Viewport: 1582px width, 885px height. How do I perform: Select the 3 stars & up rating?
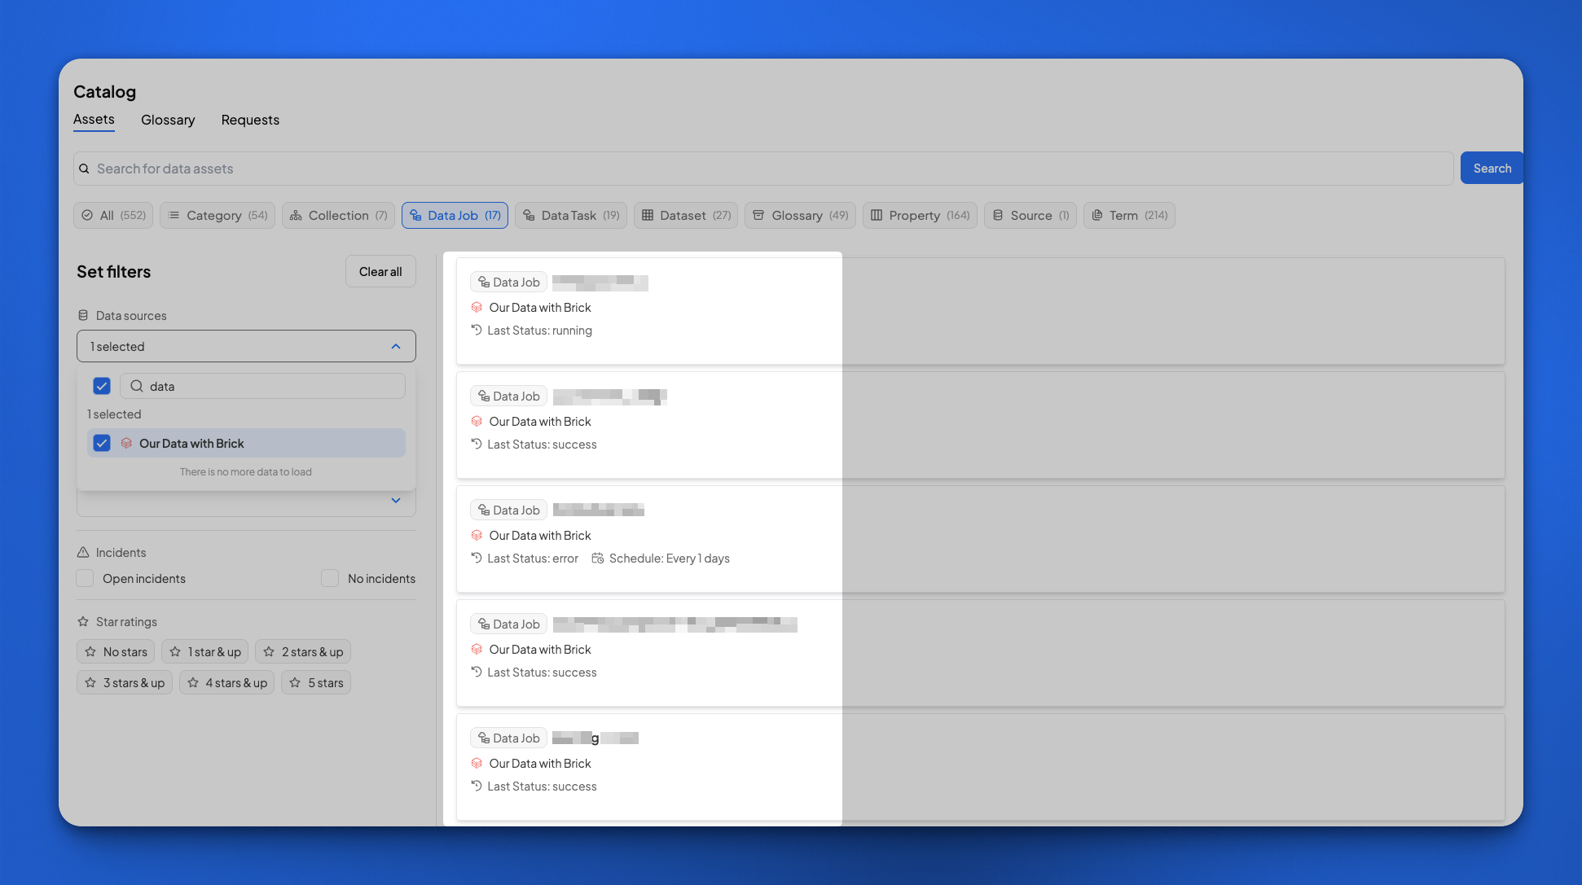125,683
